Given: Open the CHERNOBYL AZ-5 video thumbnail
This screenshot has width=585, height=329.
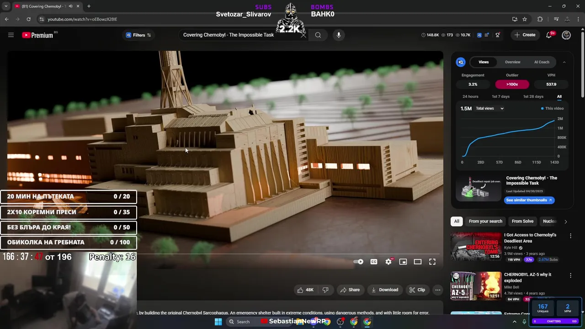Looking at the screenshot, I should pos(476,286).
